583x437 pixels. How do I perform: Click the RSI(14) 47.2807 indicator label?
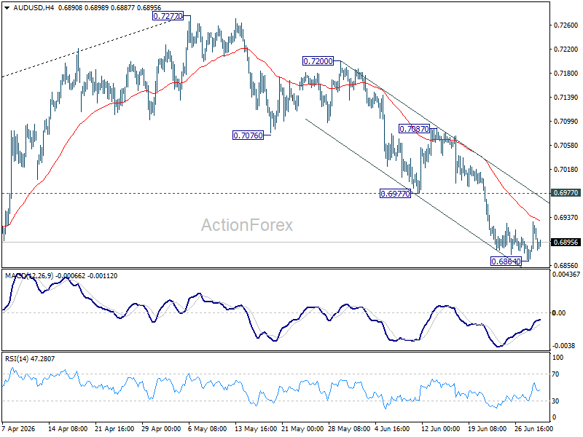(30, 358)
